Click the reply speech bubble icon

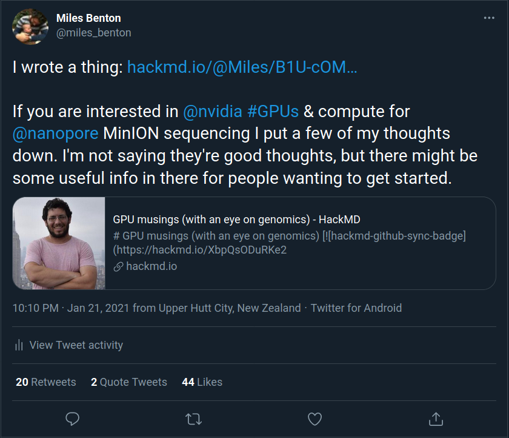pyautogui.click(x=72, y=419)
